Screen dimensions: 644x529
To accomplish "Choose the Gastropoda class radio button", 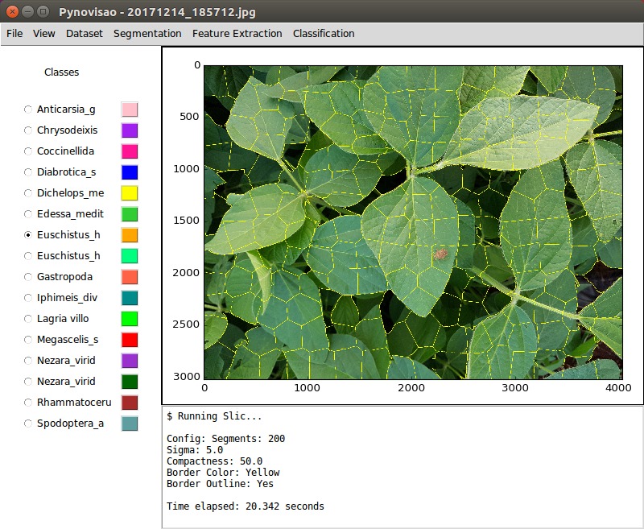I will click(x=29, y=277).
